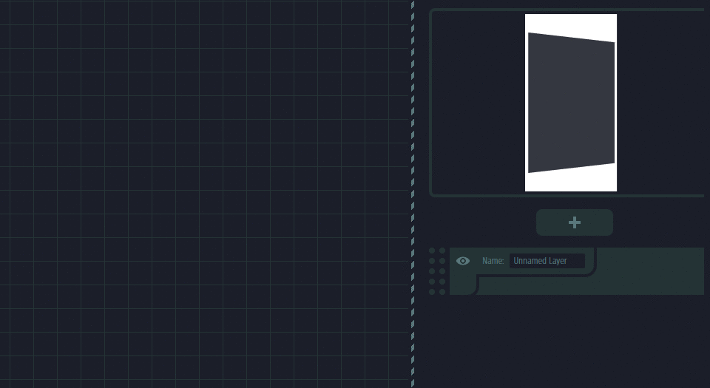Click empty space left of the add layer button
Viewport: 710px width, 388px height.
pos(481,222)
